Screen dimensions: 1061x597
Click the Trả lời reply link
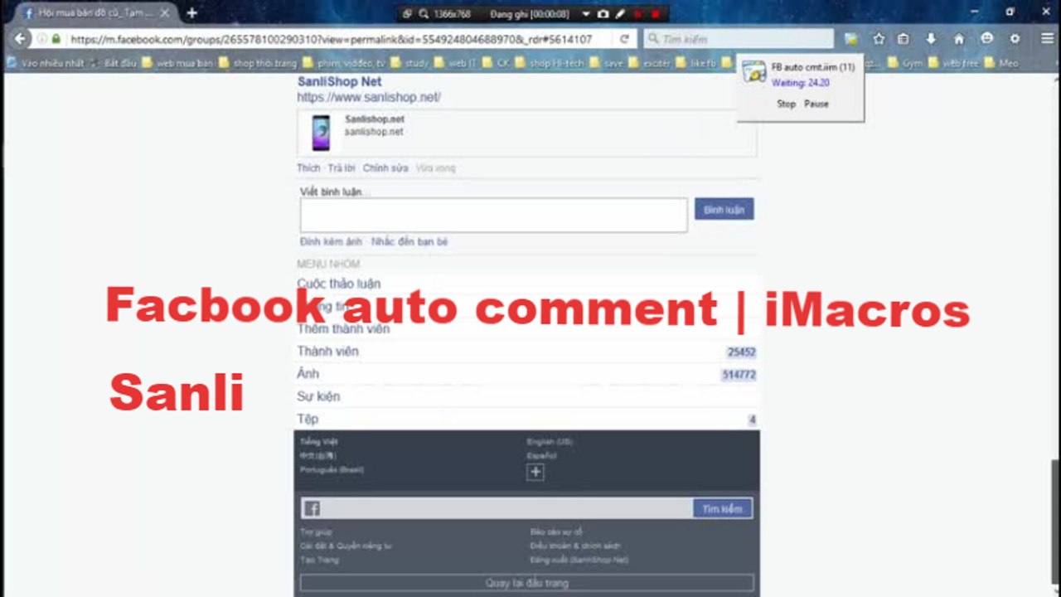(341, 167)
